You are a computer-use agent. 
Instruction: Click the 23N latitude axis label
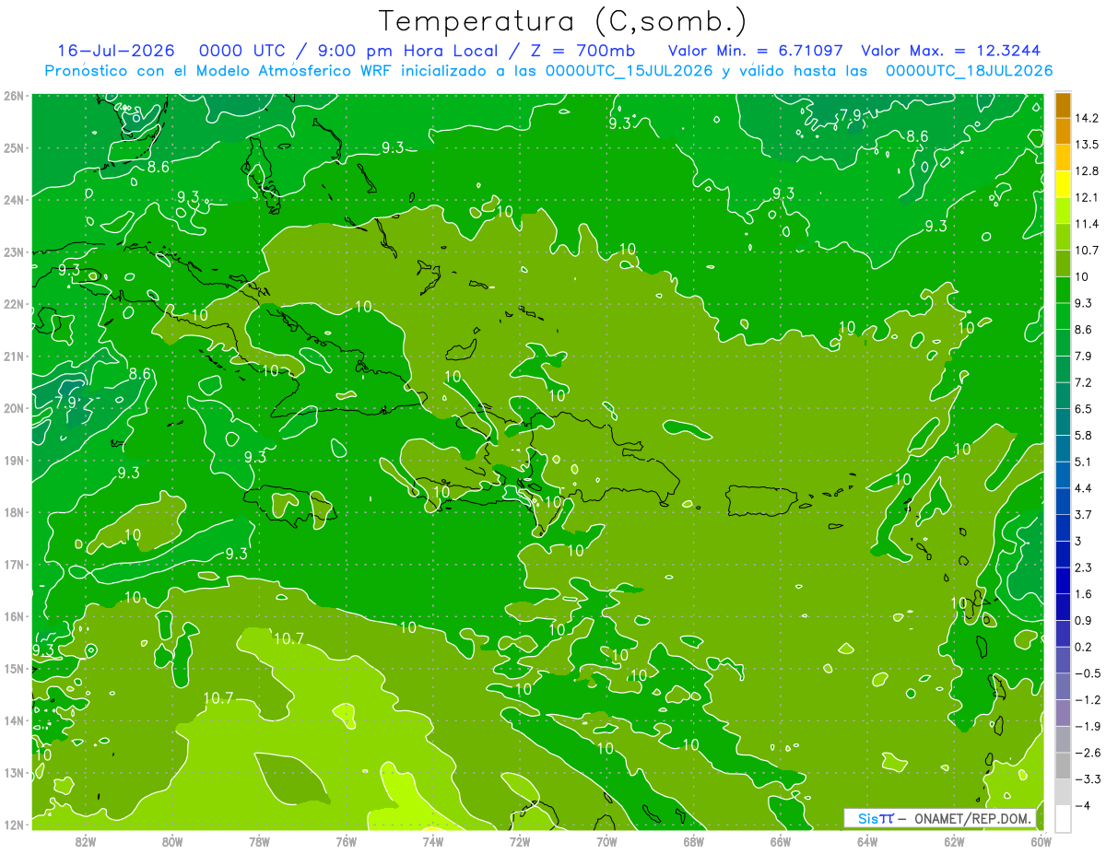coord(14,252)
